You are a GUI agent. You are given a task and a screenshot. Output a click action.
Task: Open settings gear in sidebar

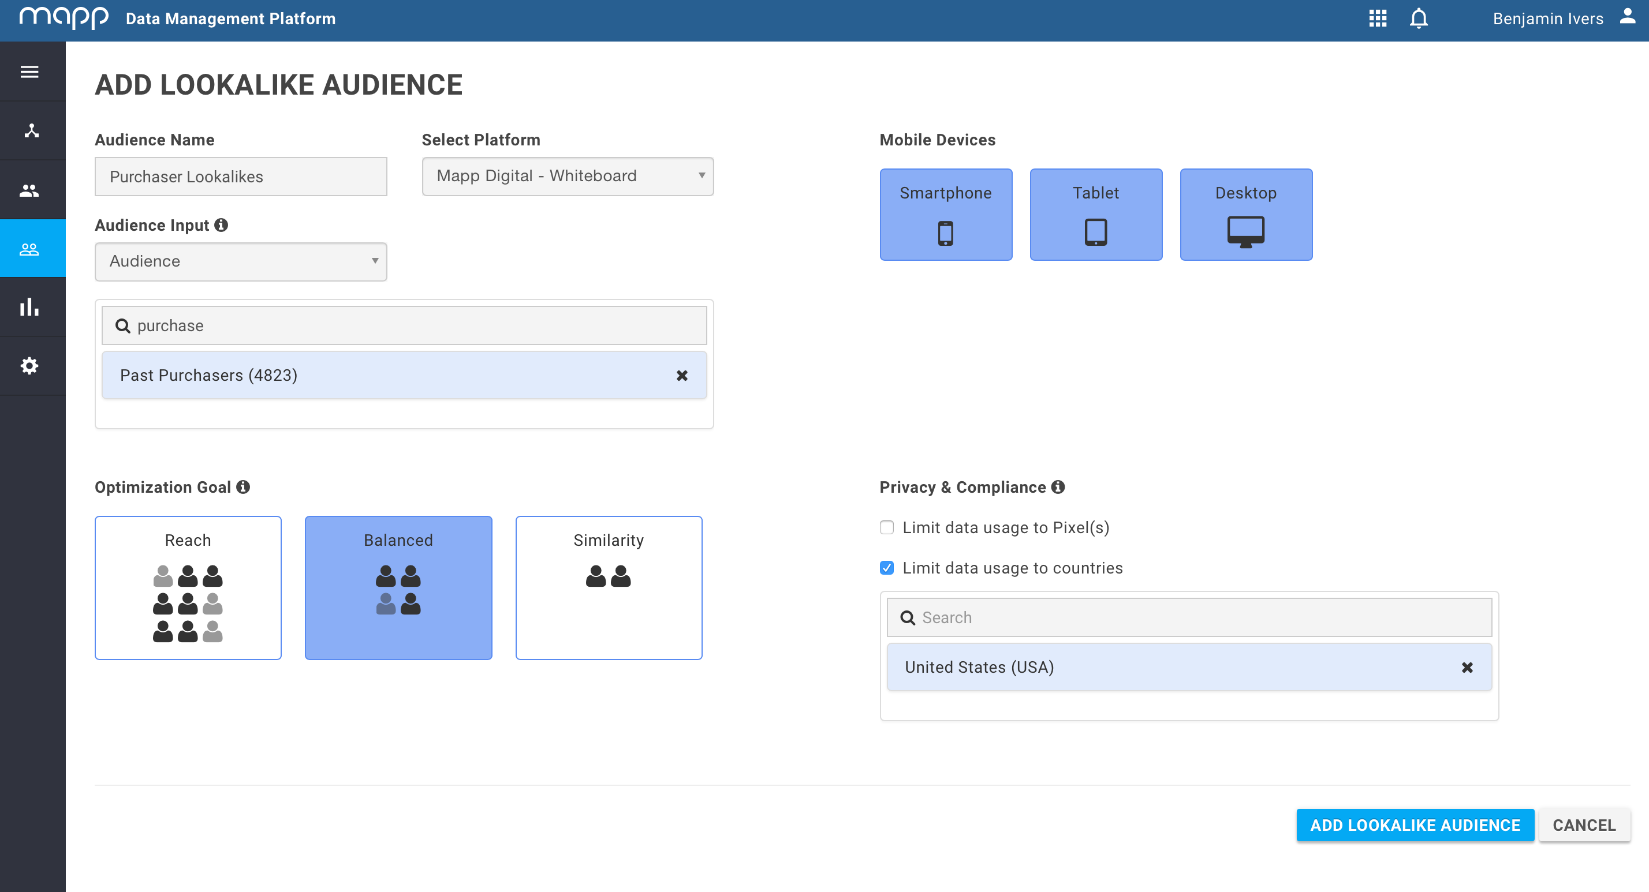pyautogui.click(x=29, y=366)
